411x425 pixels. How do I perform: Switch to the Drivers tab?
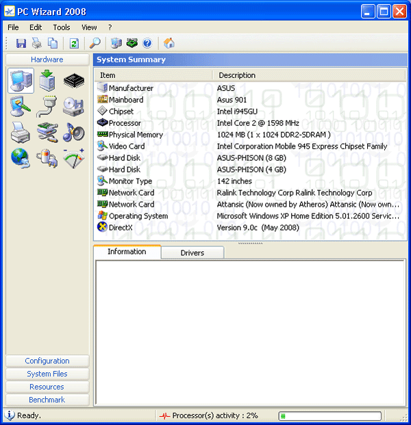coord(192,253)
